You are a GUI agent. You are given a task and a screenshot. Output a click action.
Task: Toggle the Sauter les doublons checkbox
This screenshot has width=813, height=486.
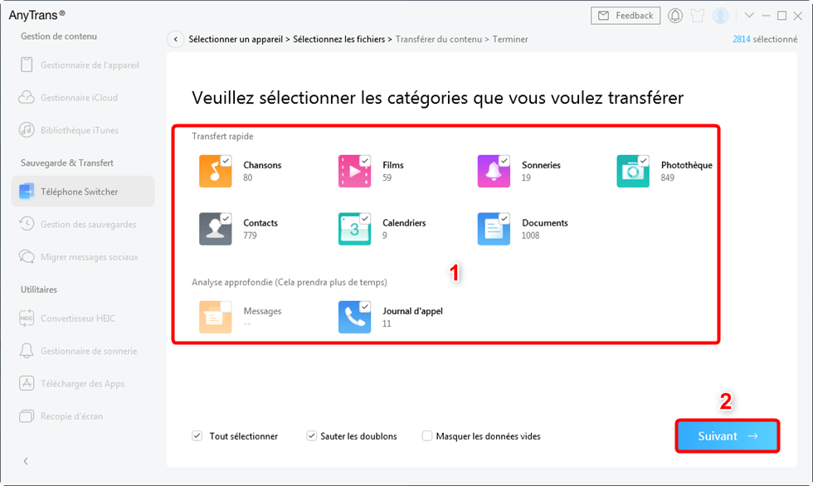tap(311, 435)
